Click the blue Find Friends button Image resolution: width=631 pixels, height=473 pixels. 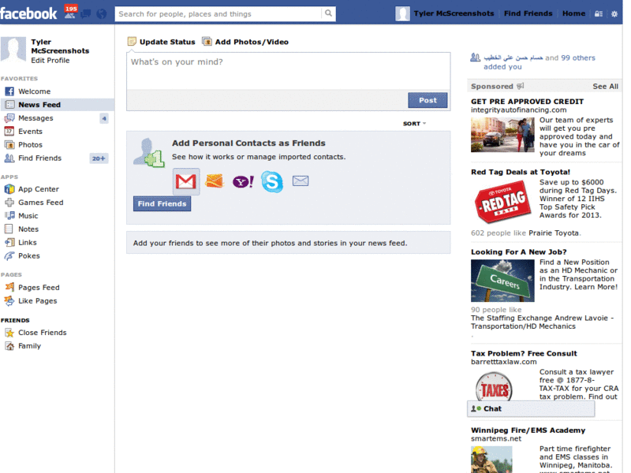point(162,203)
